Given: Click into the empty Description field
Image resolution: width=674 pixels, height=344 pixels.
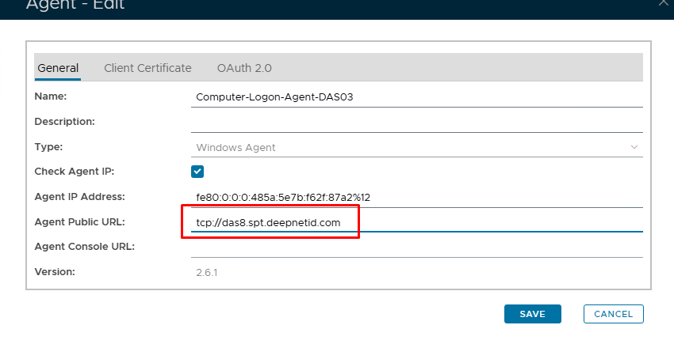Looking at the screenshot, I should 416,122.
